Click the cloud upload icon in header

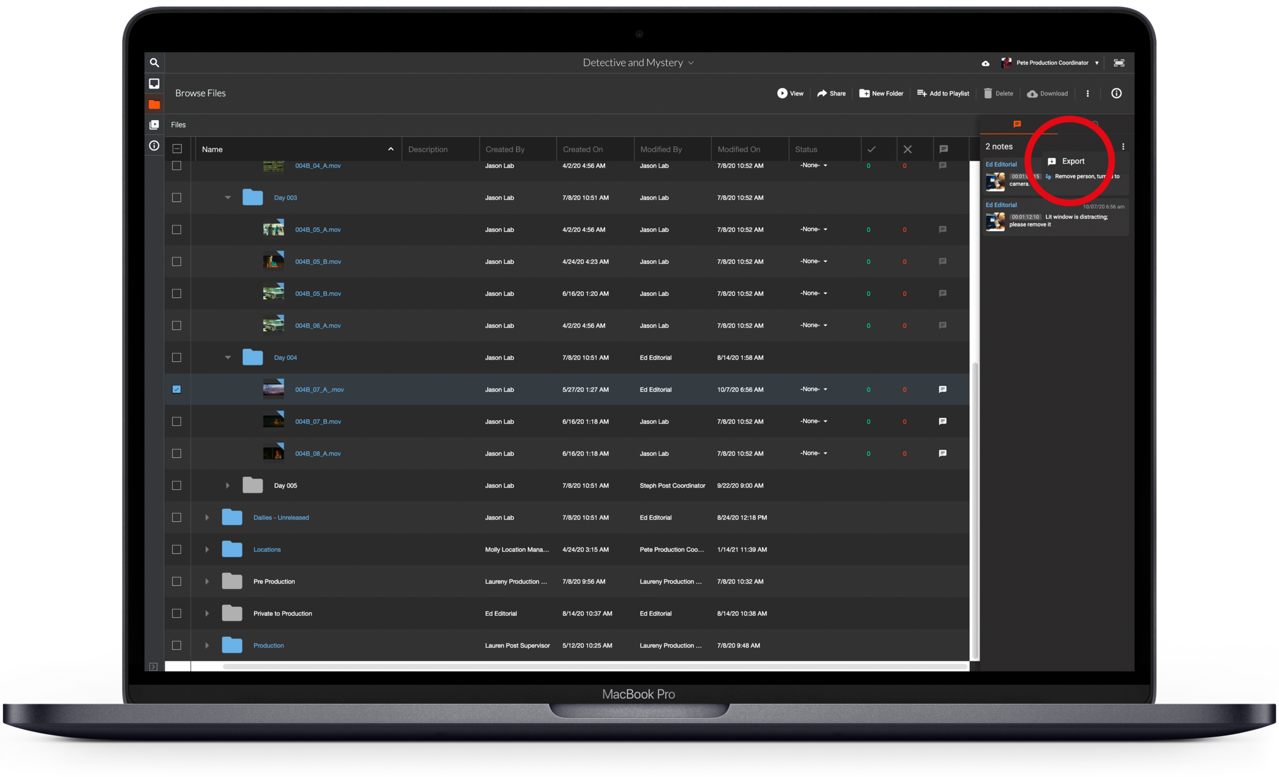click(985, 63)
